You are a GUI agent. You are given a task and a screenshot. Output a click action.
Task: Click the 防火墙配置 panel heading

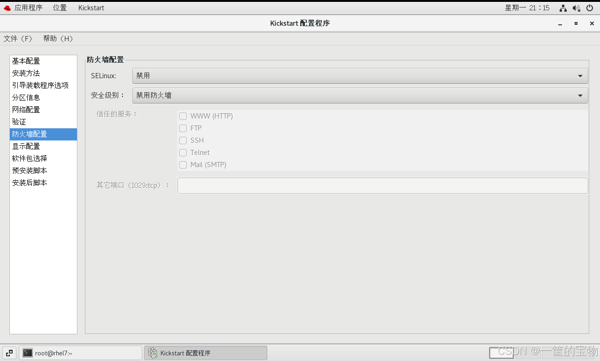point(106,60)
